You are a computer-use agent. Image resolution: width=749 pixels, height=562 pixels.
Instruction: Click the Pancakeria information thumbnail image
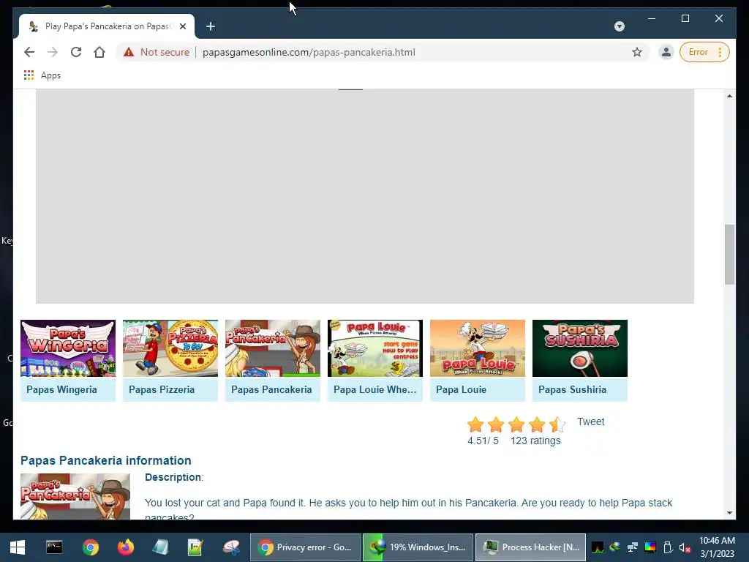75,497
